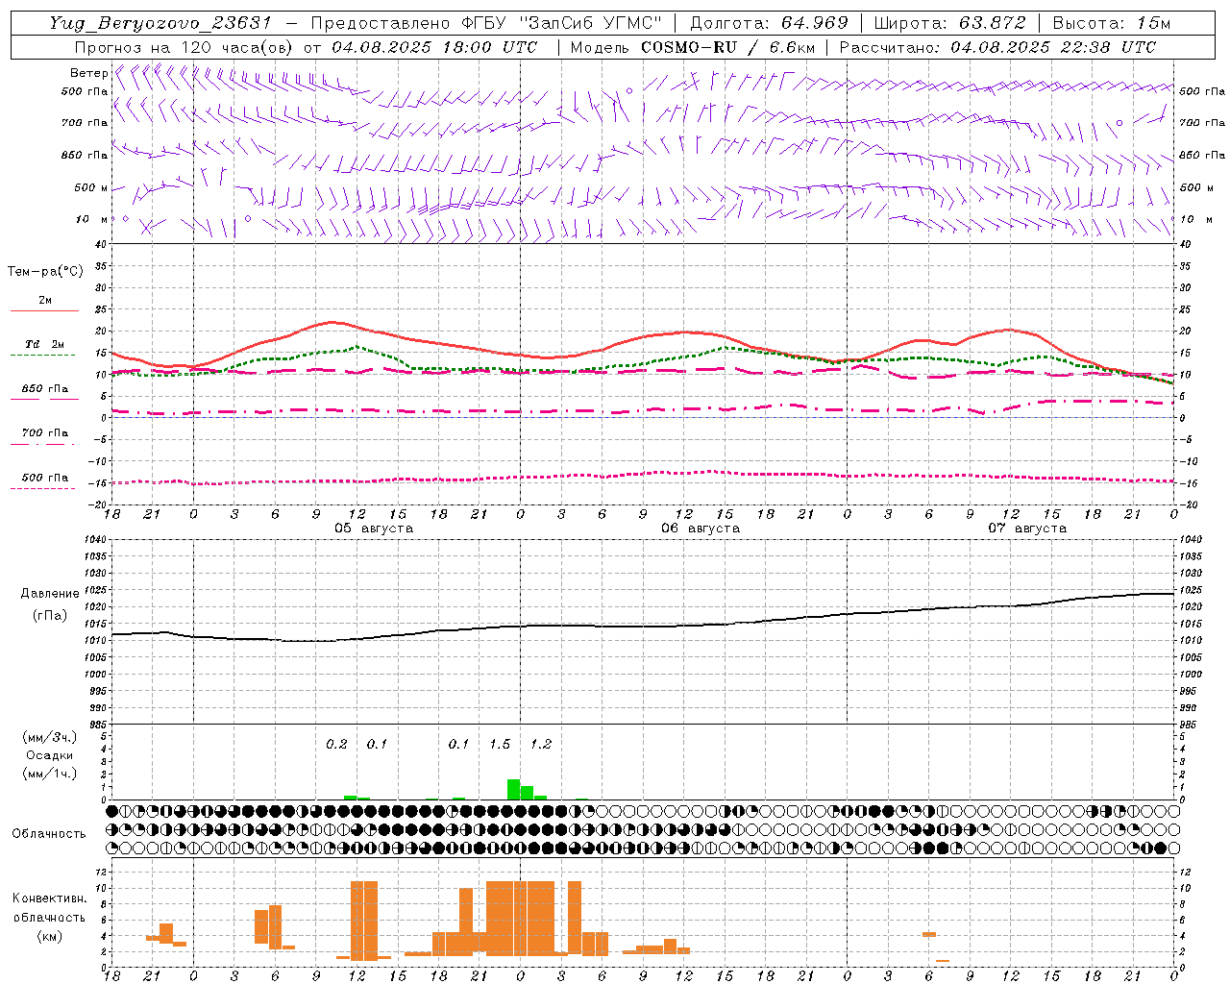
Task: Click the Облачность cloudiness label
Action: pyautogui.click(x=49, y=834)
